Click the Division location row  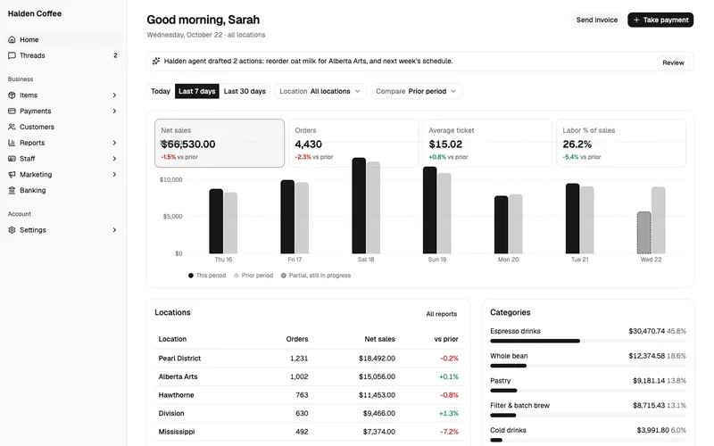point(309,413)
